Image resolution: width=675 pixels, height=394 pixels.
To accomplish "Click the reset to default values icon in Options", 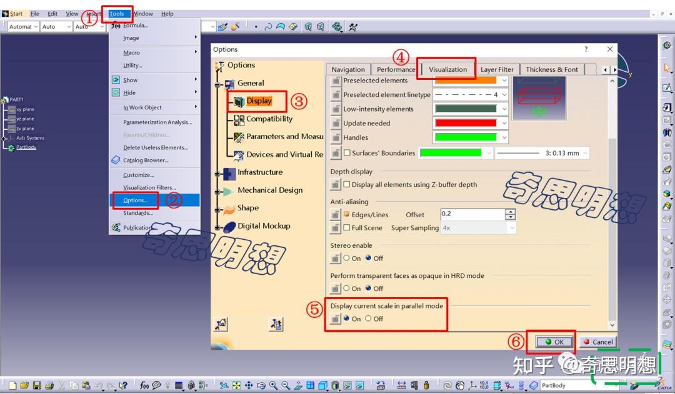I will [221, 324].
